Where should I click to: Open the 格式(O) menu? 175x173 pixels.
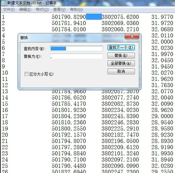(x=42, y=10)
